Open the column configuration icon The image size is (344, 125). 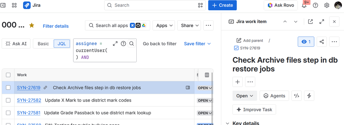coord(207,75)
